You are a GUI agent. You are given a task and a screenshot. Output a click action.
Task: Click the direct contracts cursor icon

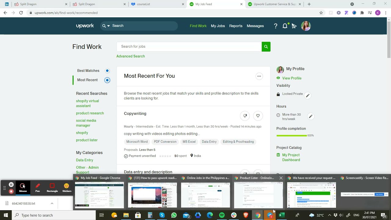coord(294,26)
